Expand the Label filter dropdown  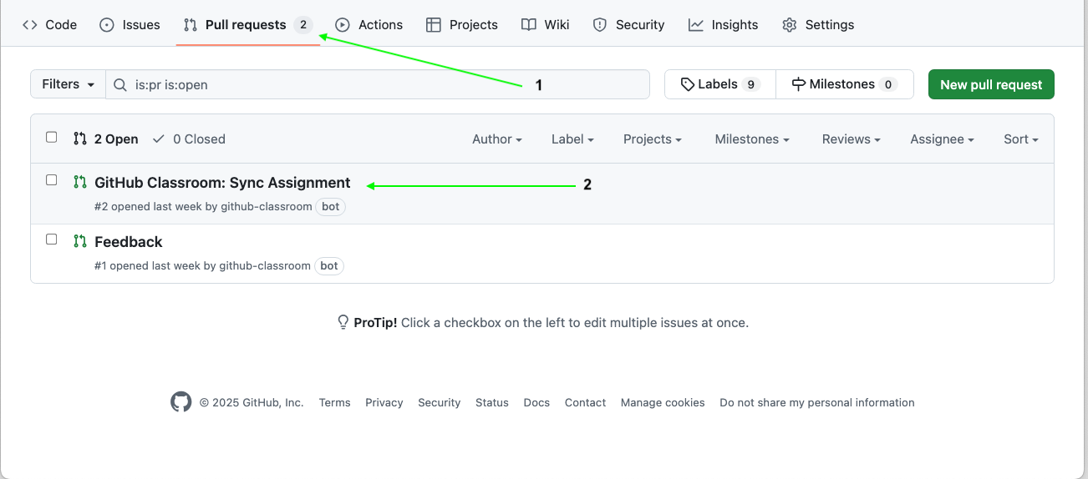coord(572,139)
